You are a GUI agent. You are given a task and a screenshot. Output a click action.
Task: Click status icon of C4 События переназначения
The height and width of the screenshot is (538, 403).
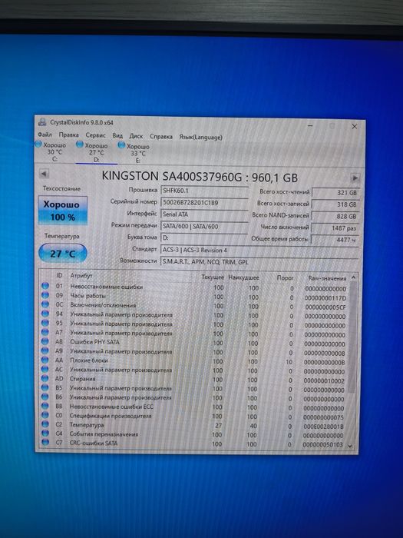(x=45, y=433)
